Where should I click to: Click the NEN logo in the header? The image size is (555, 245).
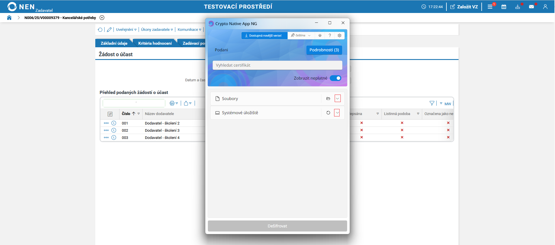tap(30, 7)
